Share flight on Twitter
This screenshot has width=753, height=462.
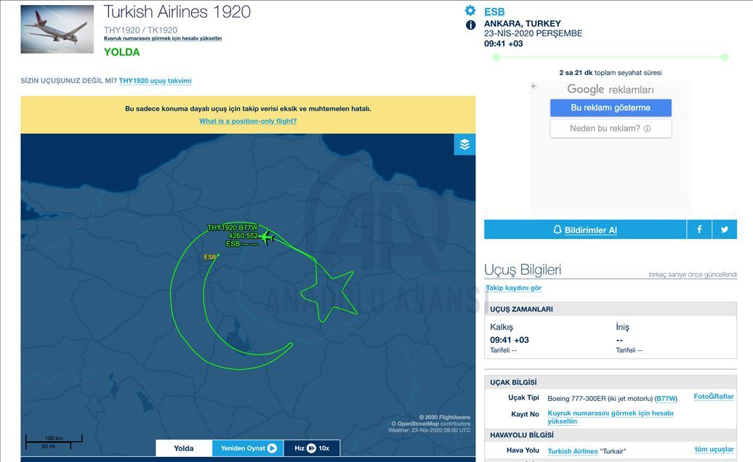click(725, 230)
